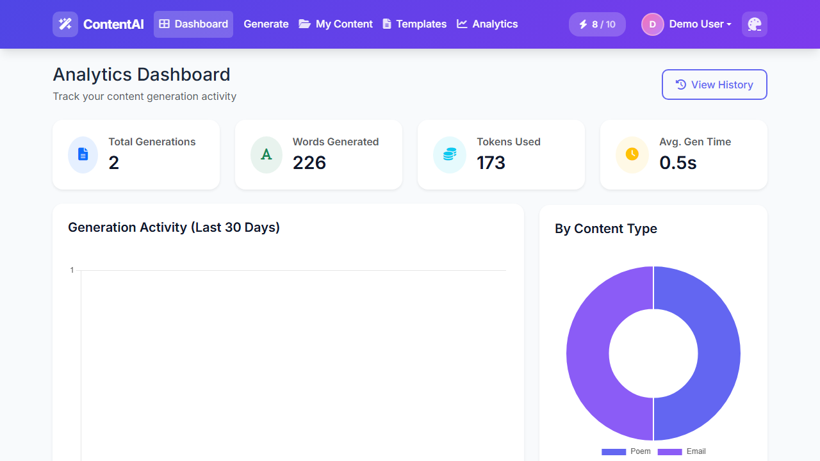
Task: Click the Avg. Gen Time clock icon
Action: click(x=632, y=154)
